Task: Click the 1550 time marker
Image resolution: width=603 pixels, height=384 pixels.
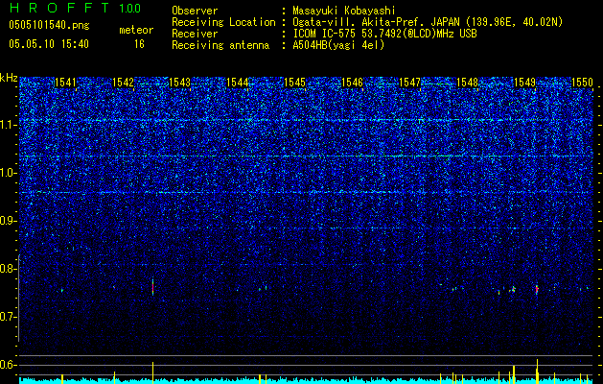Action: (582, 83)
